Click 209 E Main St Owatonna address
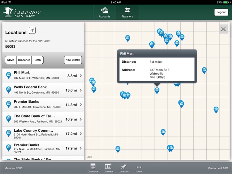 (x=37, y=107)
